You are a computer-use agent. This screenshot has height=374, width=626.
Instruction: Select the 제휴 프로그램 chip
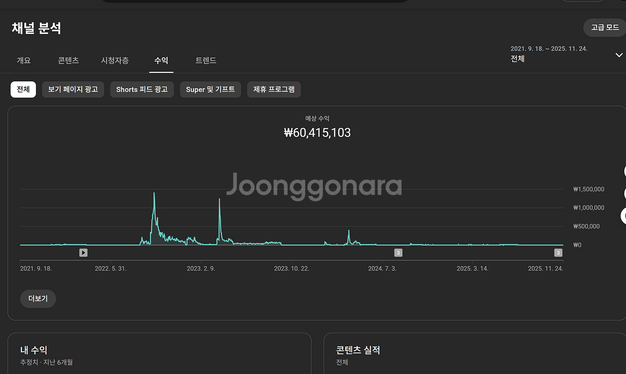pos(274,90)
